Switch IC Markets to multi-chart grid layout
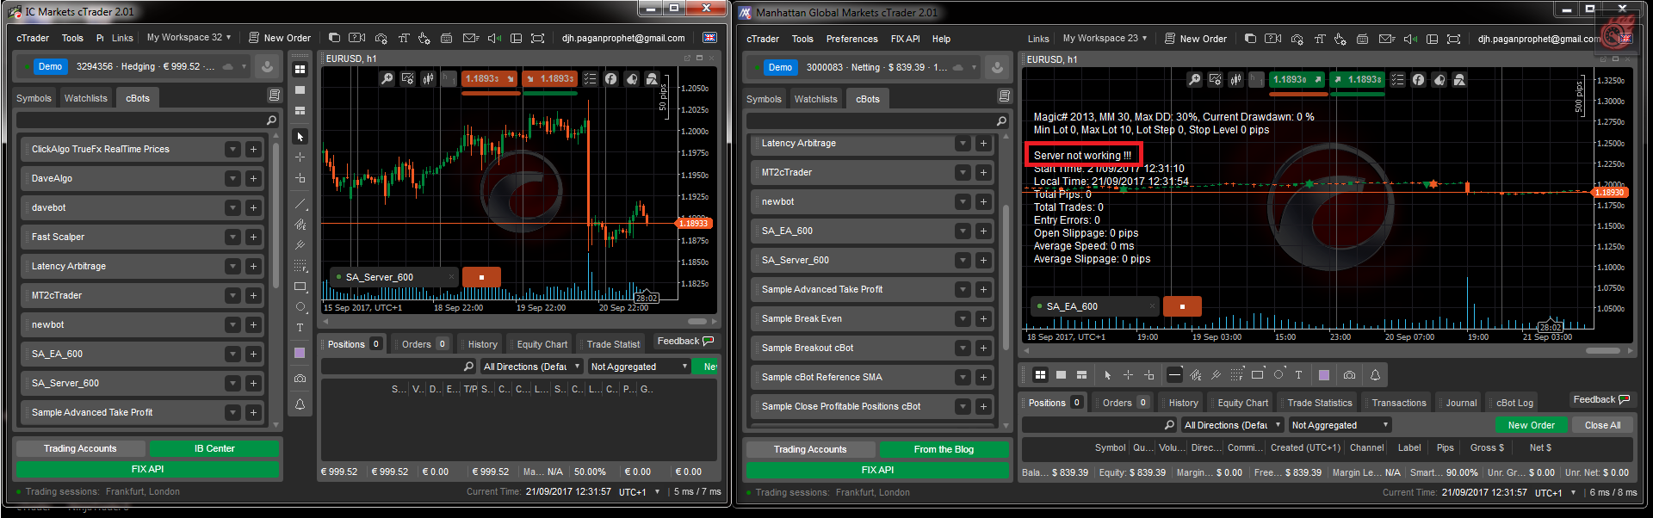This screenshot has width=1653, height=518. 300,70
